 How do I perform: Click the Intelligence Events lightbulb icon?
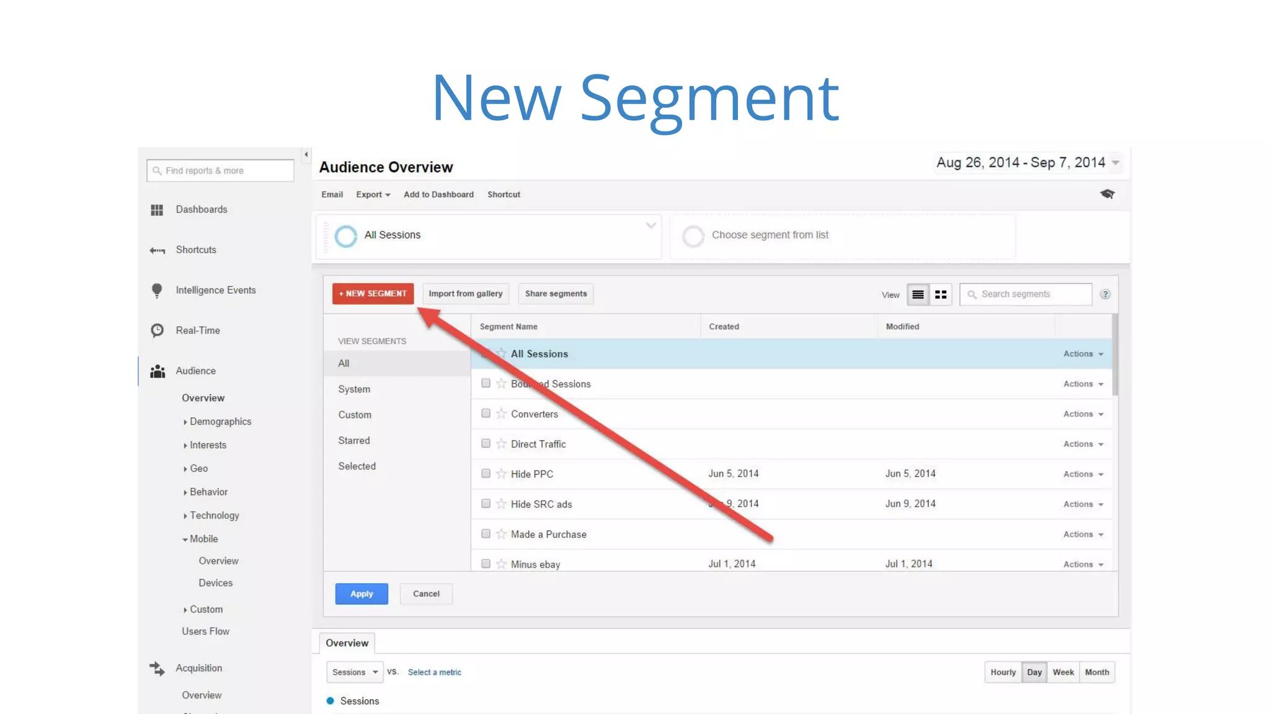[157, 290]
